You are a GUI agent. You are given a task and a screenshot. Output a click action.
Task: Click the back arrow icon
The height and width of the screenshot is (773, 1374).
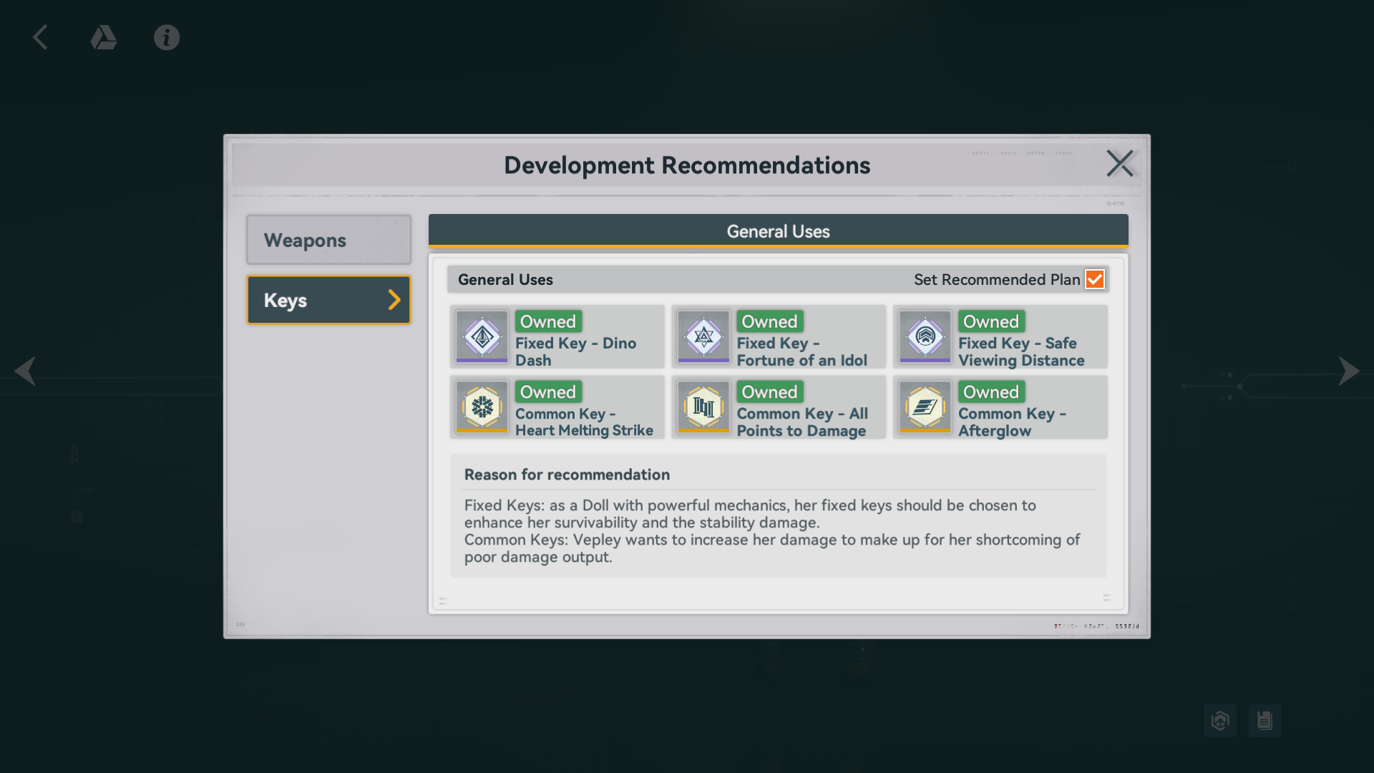click(x=40, y=37)
